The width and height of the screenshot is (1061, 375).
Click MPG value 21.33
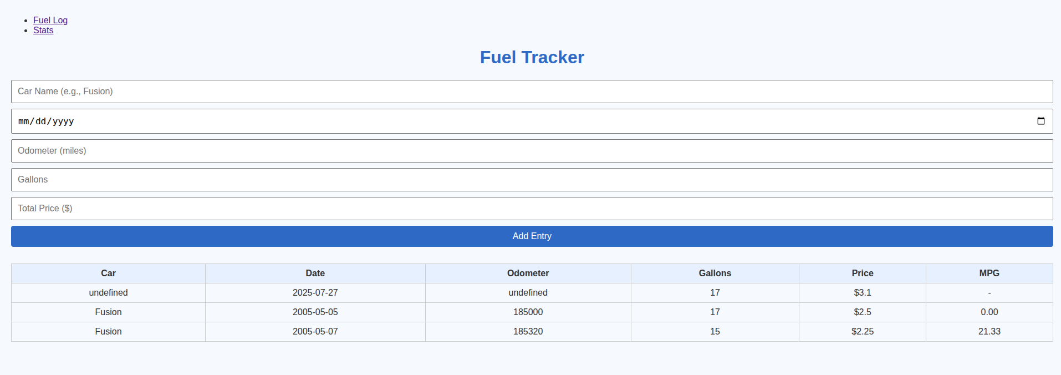coord(989,332)
